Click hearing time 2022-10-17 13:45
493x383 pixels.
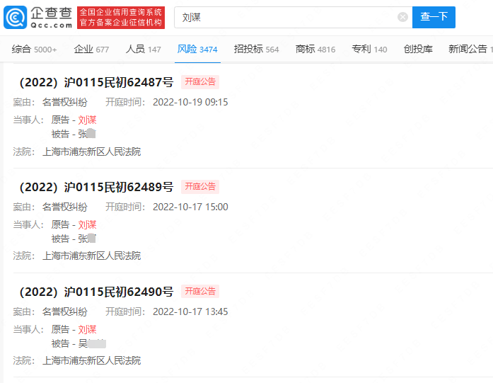[x=190, y=311]
